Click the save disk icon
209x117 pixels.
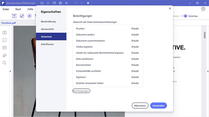(x=48, y=3)
